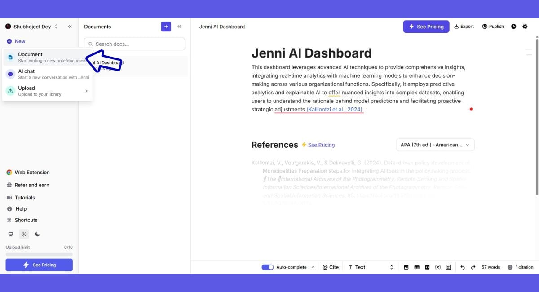Click the undo arrow

[463, 267]
